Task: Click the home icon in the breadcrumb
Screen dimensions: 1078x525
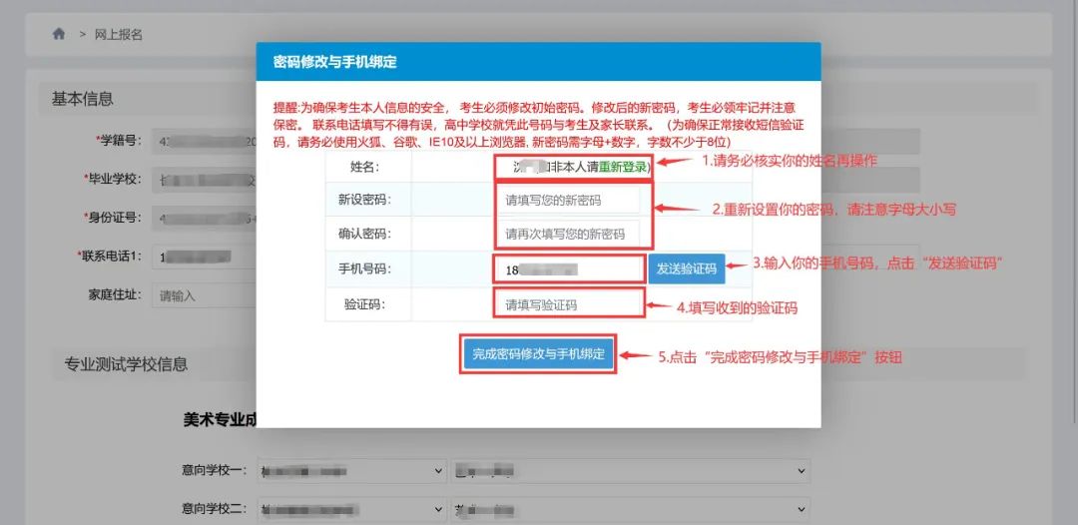Action: [x=59, y=34]
